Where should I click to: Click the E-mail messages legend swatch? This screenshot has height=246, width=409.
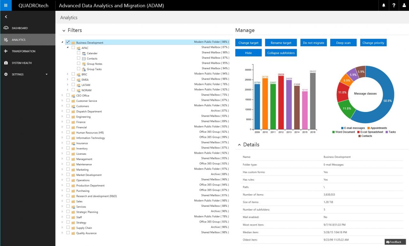tap(343, 128)
